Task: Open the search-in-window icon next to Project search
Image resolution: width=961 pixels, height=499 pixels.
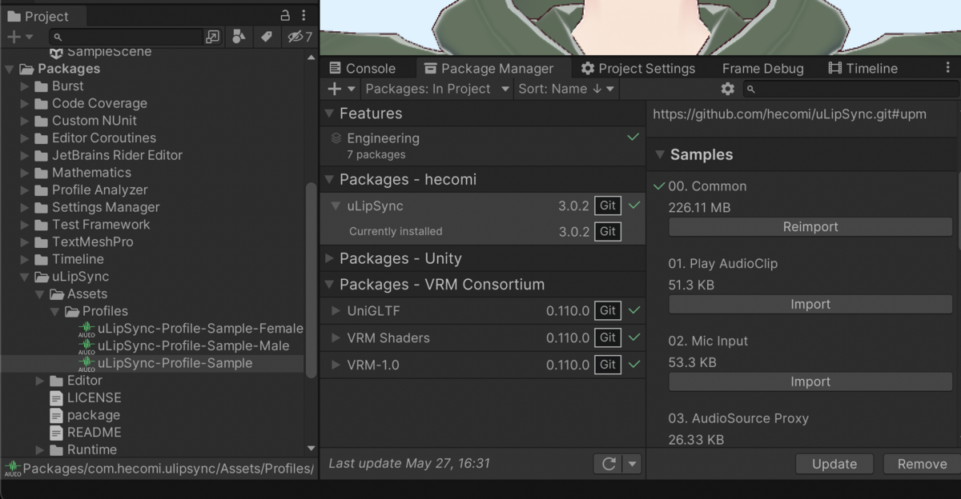Action: 212,37
